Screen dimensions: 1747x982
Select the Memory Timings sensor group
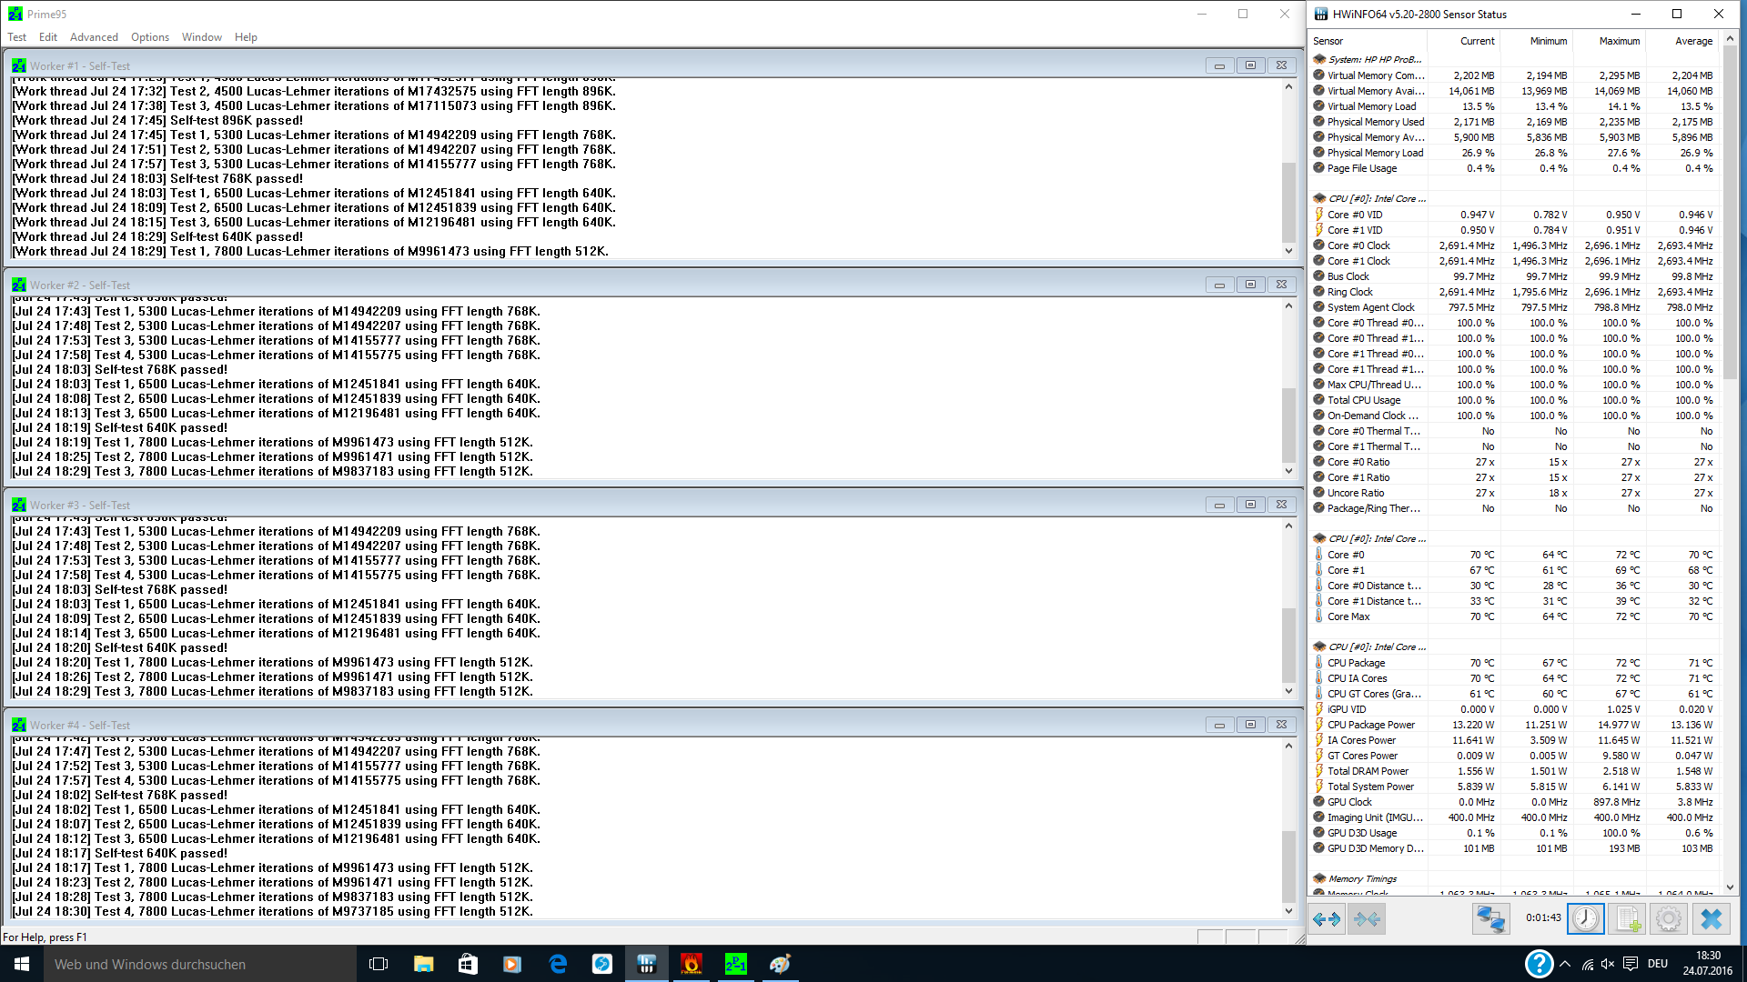pos(1516,879)
